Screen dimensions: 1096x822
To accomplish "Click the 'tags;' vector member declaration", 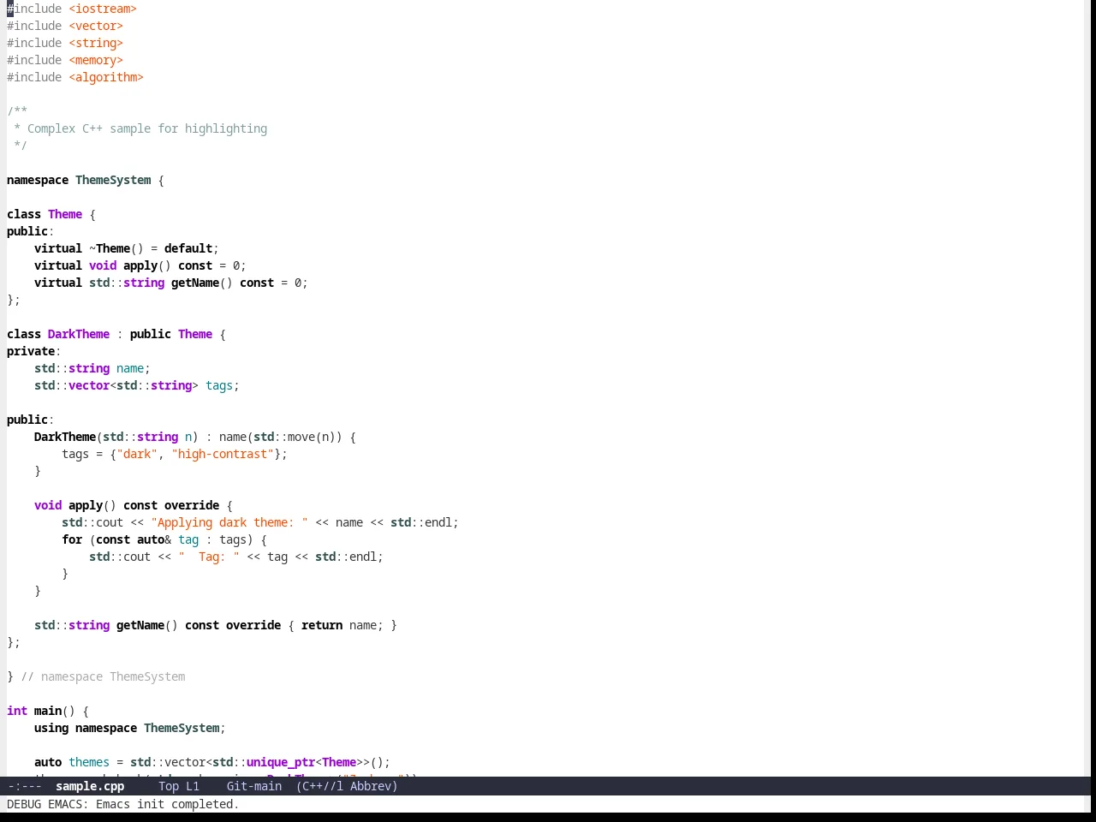I will tap(223, 385).
